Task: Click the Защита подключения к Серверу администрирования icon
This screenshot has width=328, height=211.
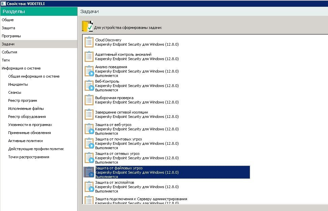Action: 89,200
